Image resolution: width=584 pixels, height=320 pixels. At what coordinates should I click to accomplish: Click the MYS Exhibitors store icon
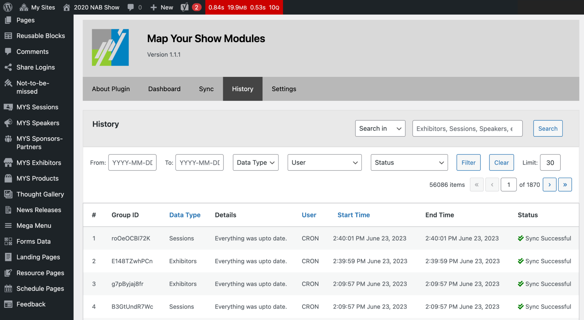pyautogui.click(x=8, y=162)
